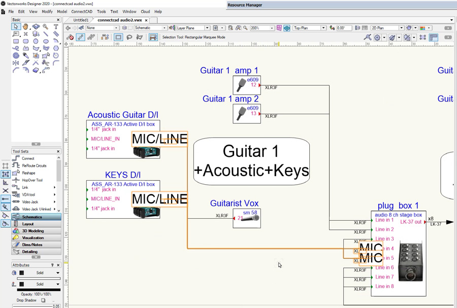Select the arrow Selection tool in Basic palette
457x308 pixels.
[x=16, y=26]
